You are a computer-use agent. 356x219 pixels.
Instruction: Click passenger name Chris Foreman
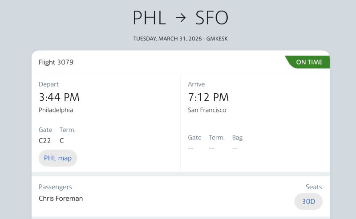(61, 199)
